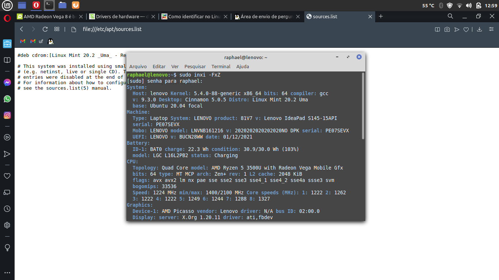Open reader mode book icon in toolbar

click(x=437, y=30)
